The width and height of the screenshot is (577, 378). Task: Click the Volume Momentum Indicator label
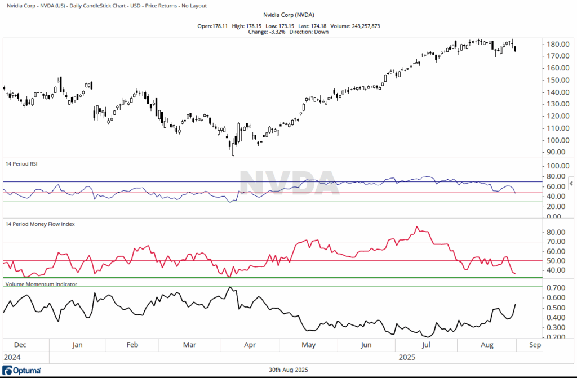click(x=41, y=284)
